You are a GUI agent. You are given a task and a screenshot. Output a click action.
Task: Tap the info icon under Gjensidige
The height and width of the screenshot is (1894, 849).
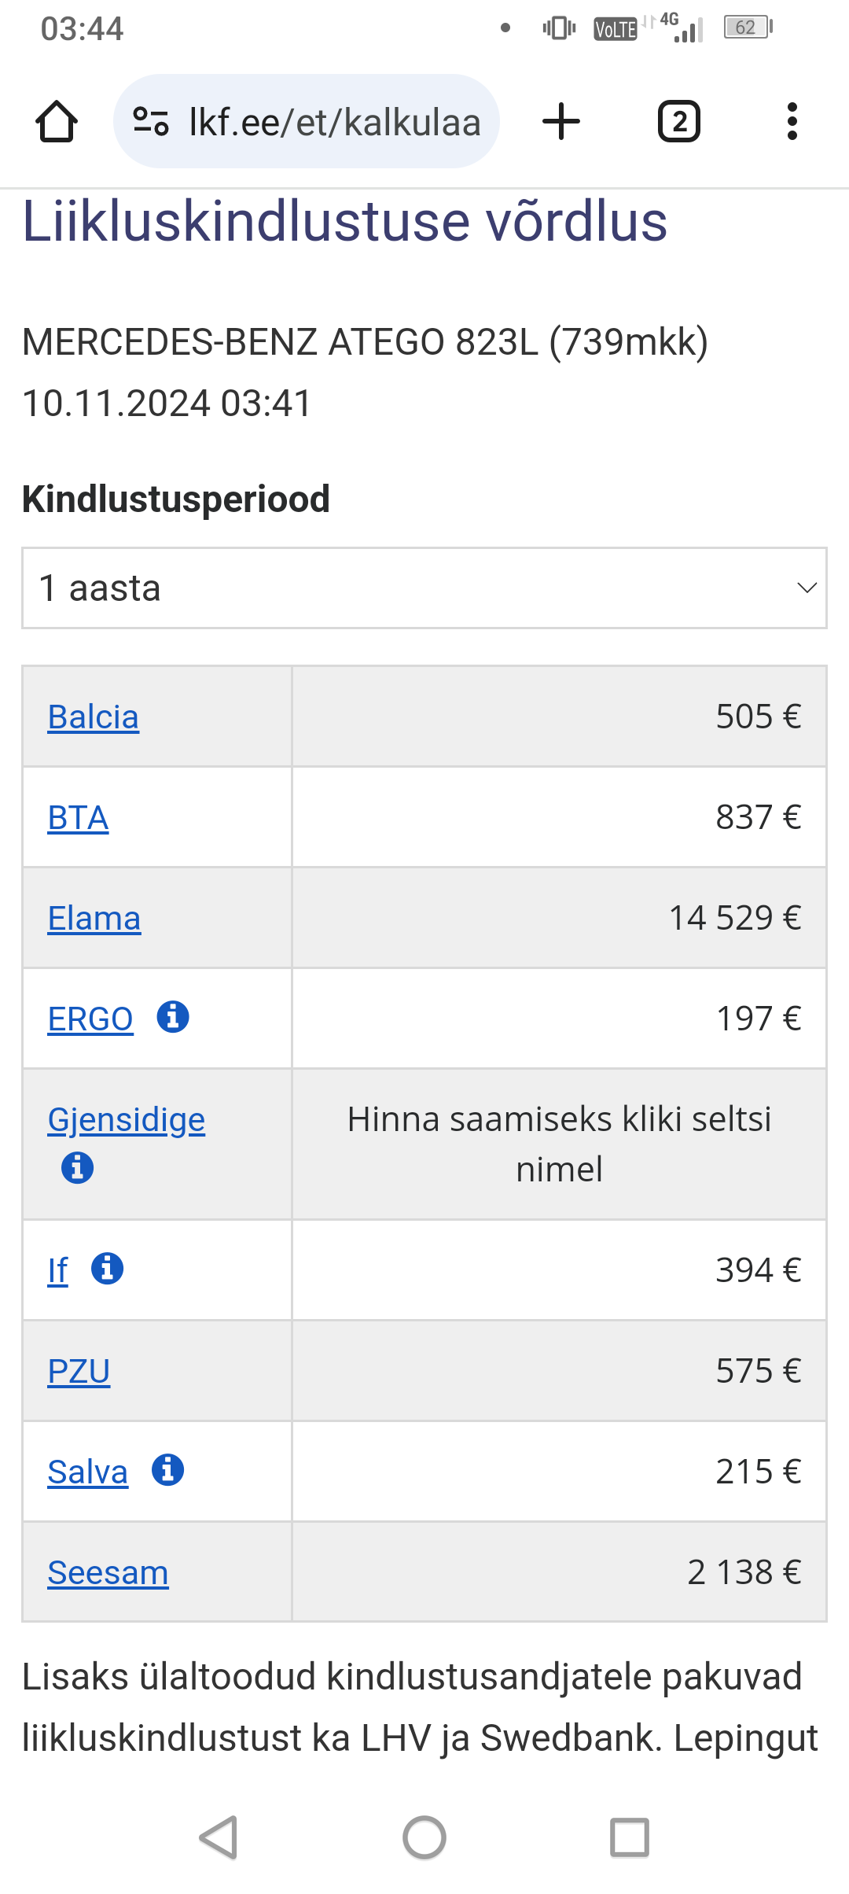tap(77, 1167)
